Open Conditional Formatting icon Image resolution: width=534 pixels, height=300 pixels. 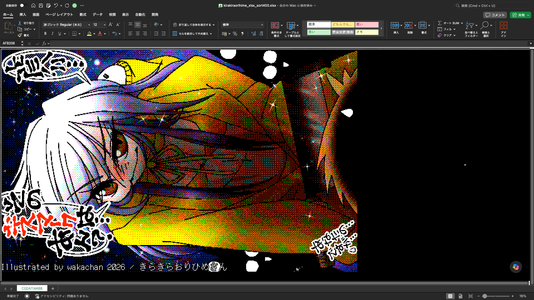point(275,26)
